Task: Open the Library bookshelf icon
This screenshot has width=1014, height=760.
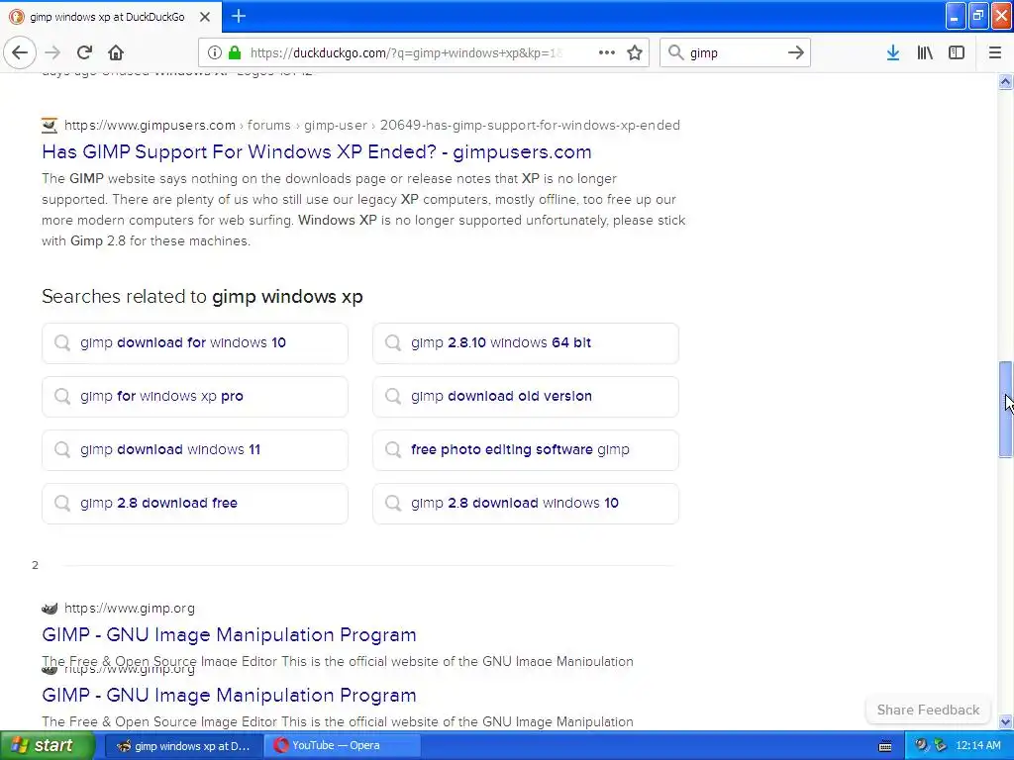Action: (x=925, y=52)
